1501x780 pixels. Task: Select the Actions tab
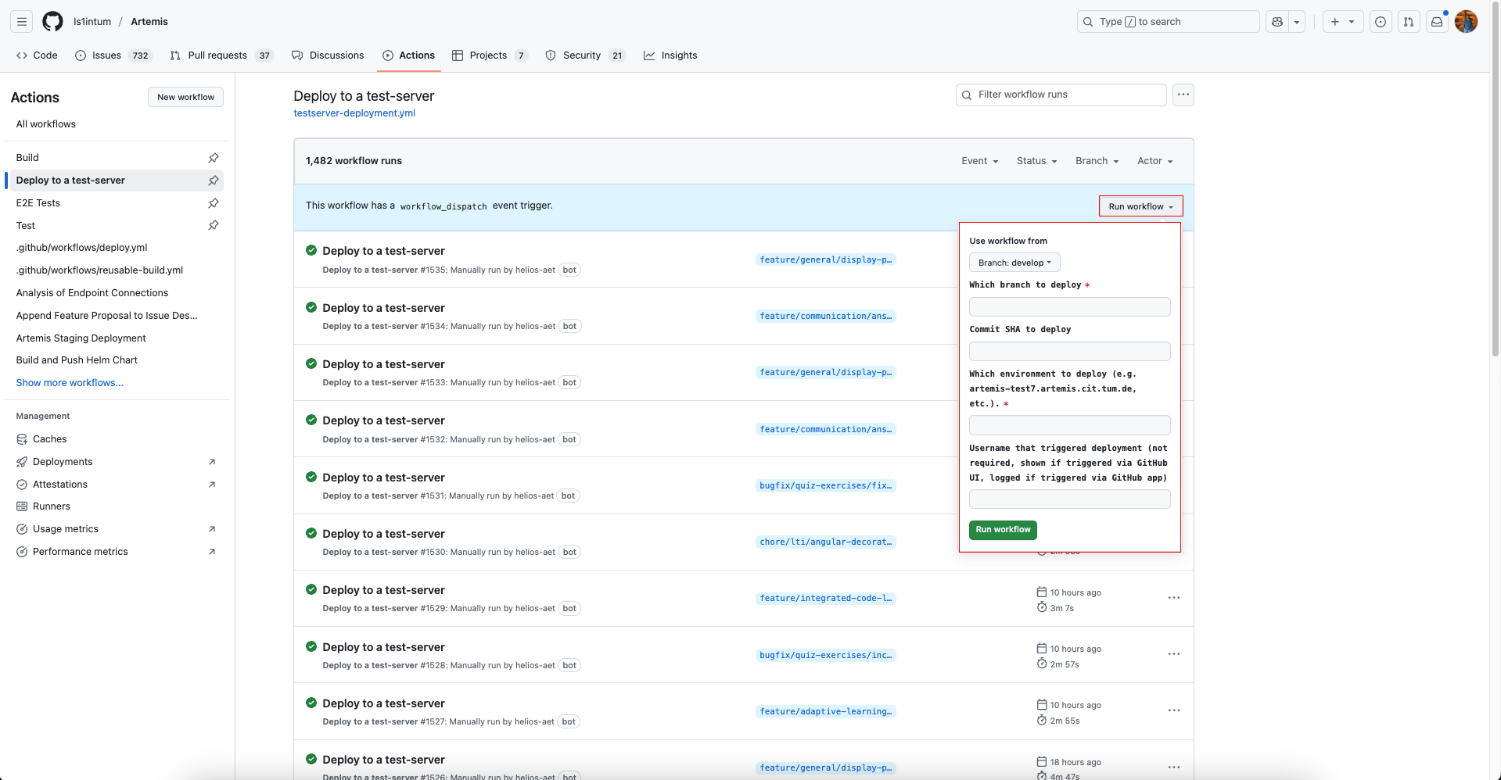pos(408,55)
